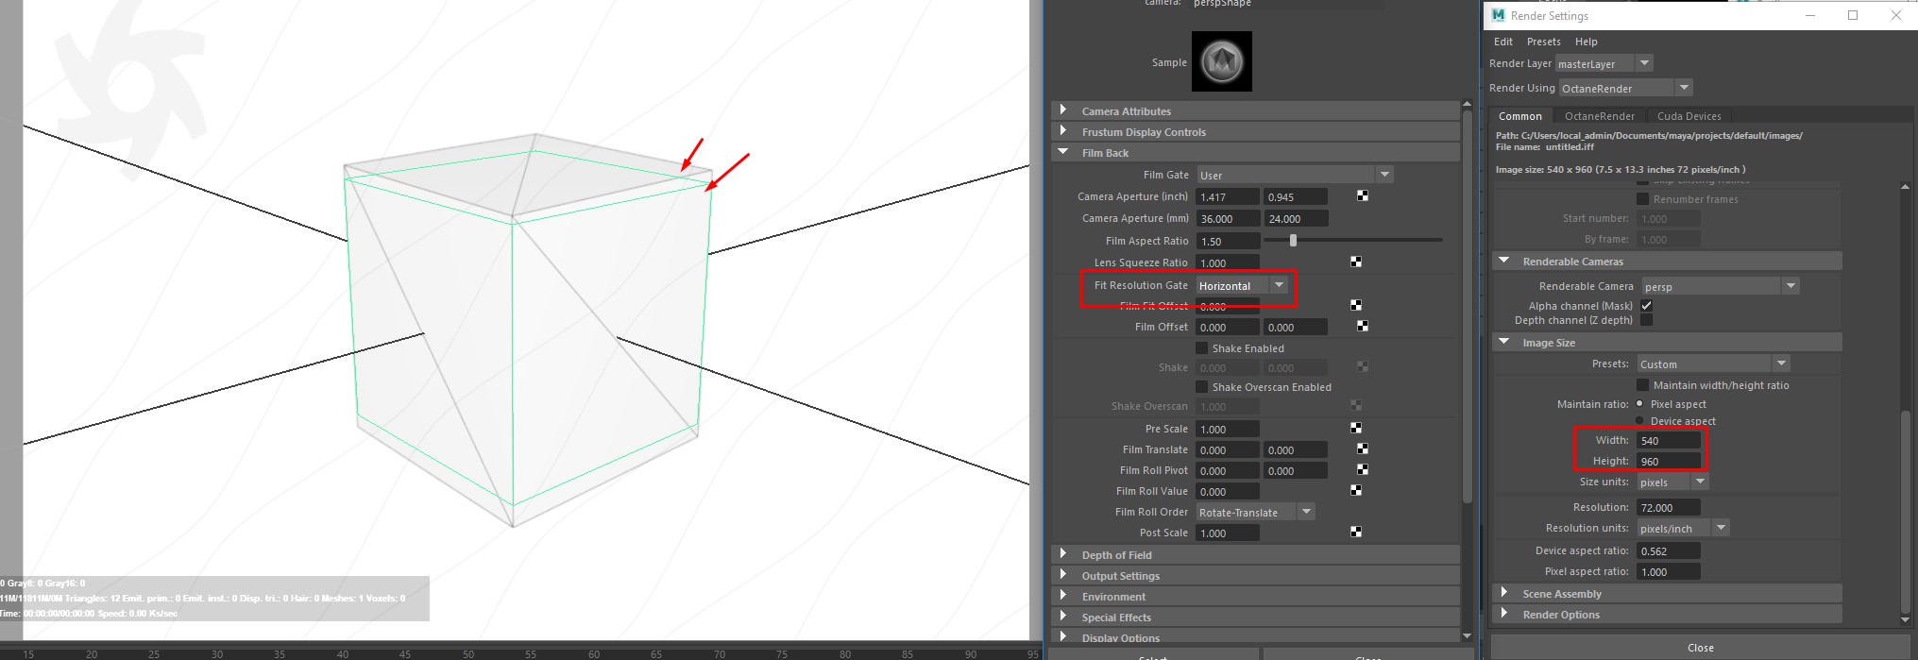Click Close button in Render Settings
The image size is (1918, 660).
point(1700,647)
